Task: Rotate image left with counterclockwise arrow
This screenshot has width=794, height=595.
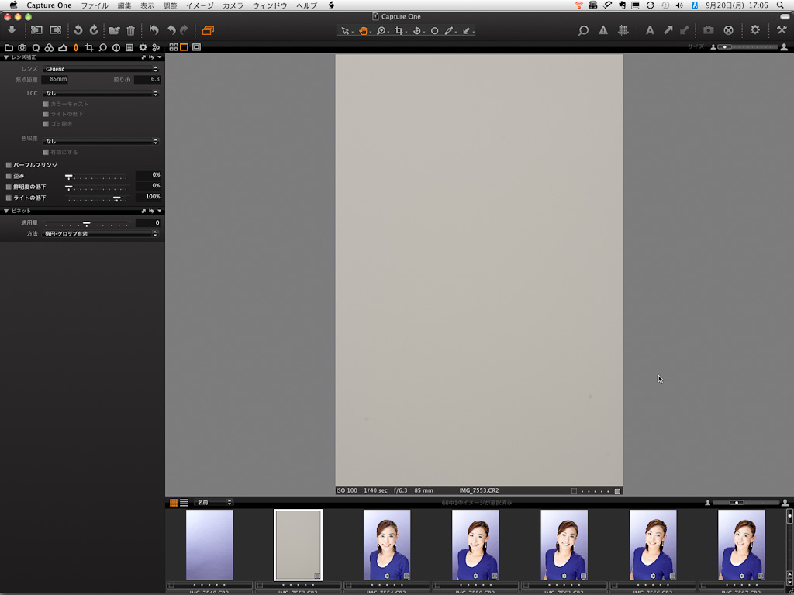Action: coord(78,30)
